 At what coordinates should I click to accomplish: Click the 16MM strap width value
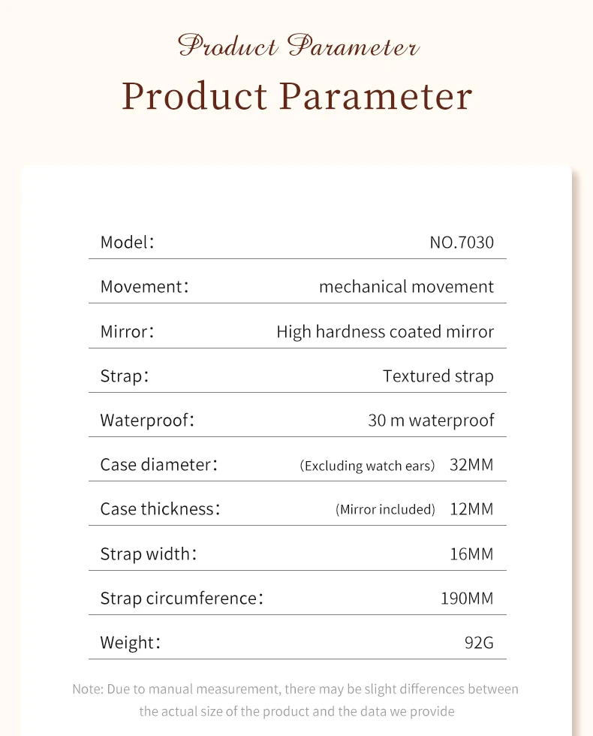coord(471,554)
